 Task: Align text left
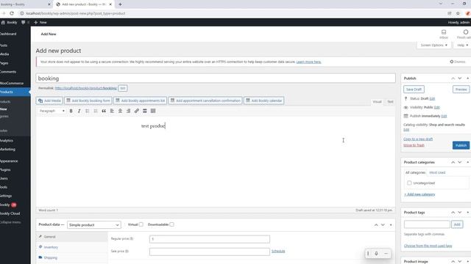[112, 111]
